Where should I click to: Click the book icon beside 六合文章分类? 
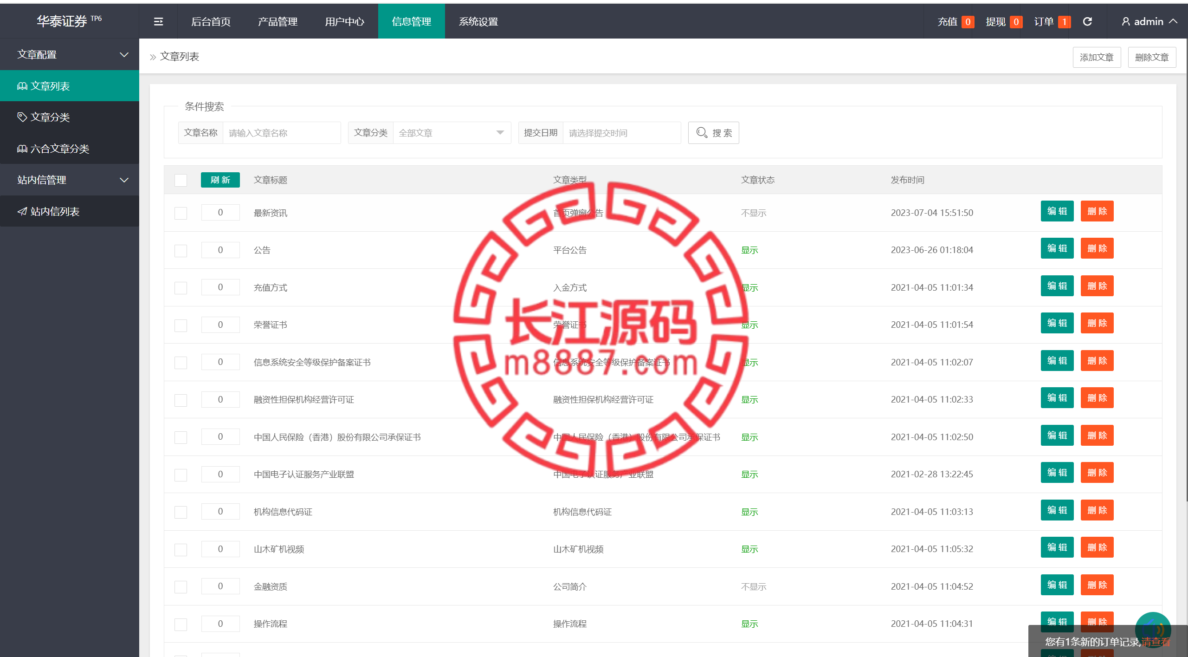tap(22, 149)
